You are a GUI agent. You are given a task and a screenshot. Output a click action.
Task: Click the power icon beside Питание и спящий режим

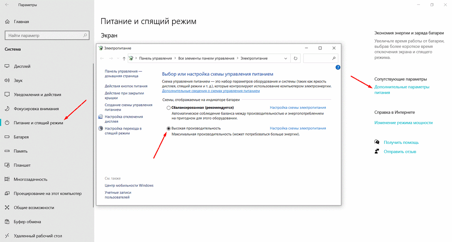coord(7,123)
